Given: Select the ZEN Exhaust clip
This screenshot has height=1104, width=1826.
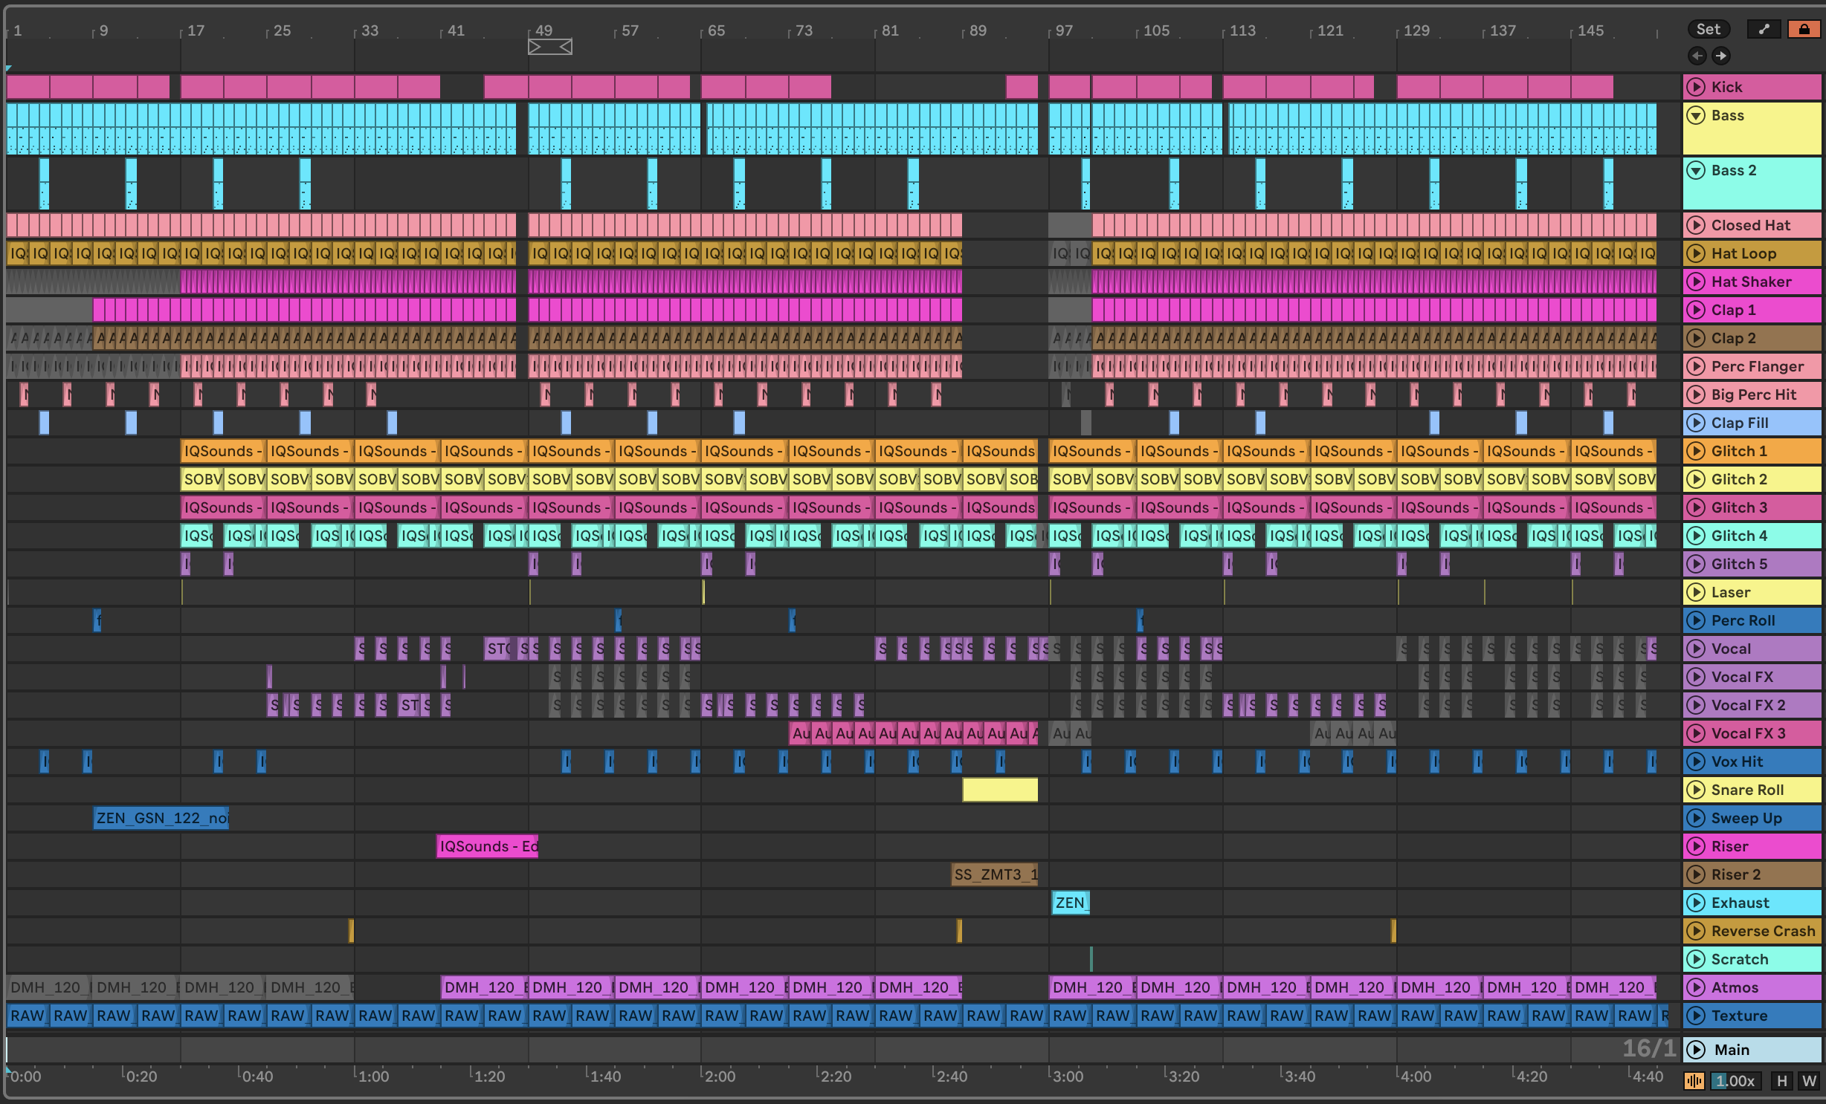Looking at the screenshot, I should (x=1071, y=903).
